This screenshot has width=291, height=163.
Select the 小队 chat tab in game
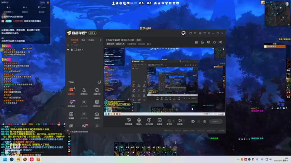pos(17,124)
